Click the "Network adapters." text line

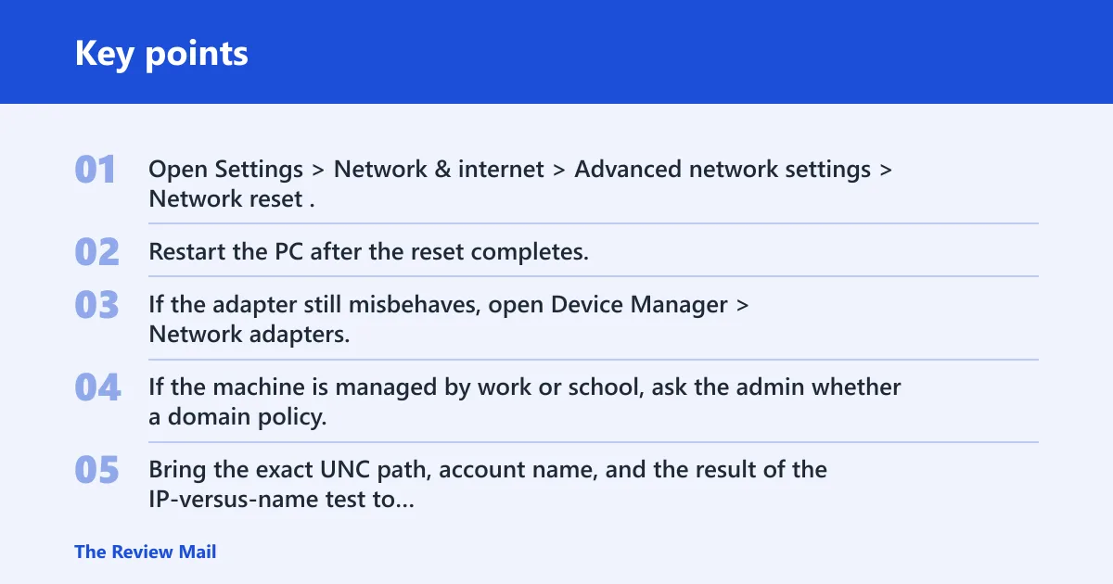(249, 335)
